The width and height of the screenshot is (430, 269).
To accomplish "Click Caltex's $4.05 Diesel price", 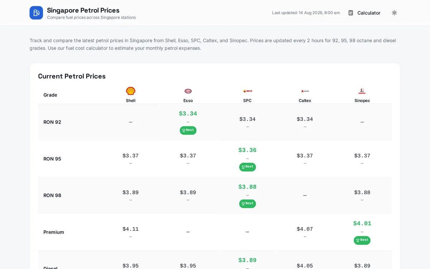I will click(x=305, y=266).
